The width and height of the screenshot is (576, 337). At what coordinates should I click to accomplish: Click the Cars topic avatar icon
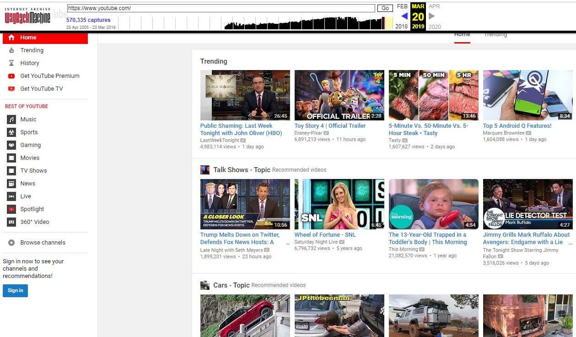pyautogui.click(x=205, y=285)
